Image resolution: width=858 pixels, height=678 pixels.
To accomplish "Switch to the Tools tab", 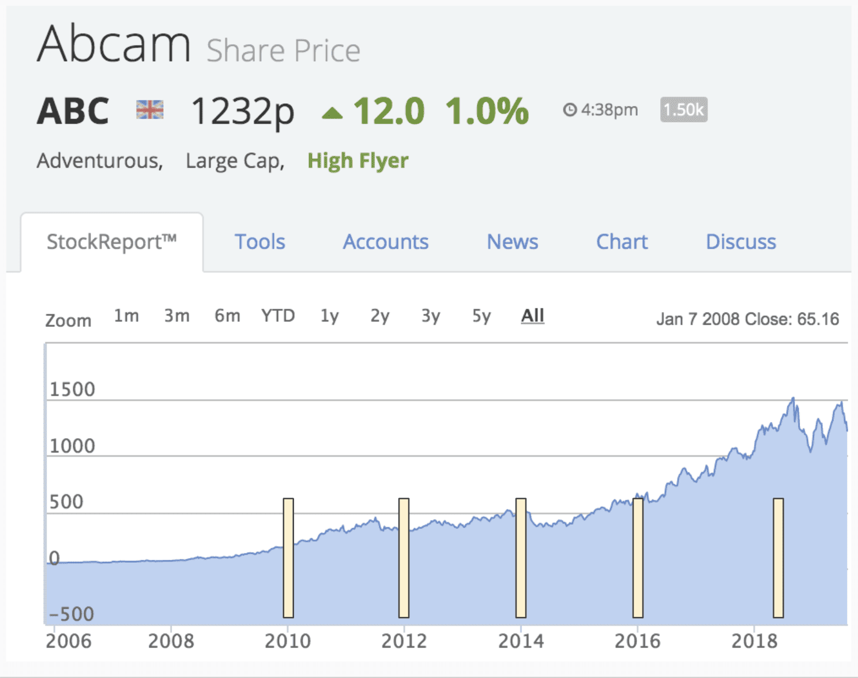I will tap(260, 242).
